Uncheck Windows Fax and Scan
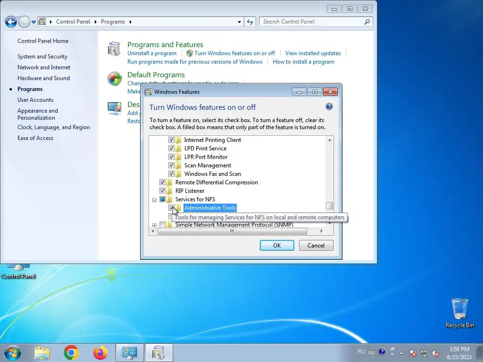 (171, 173)
